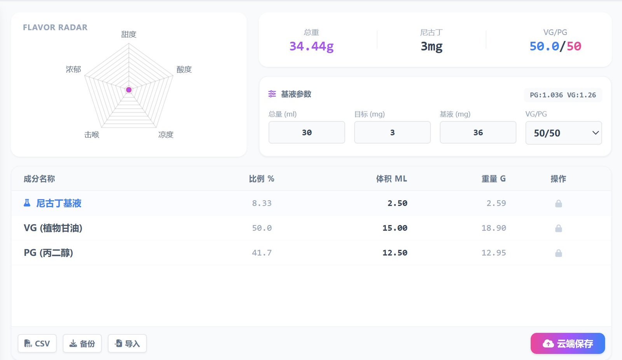
Task: Click the 2.50 volume value for 尼古丁基液
Action: point(397,203)
